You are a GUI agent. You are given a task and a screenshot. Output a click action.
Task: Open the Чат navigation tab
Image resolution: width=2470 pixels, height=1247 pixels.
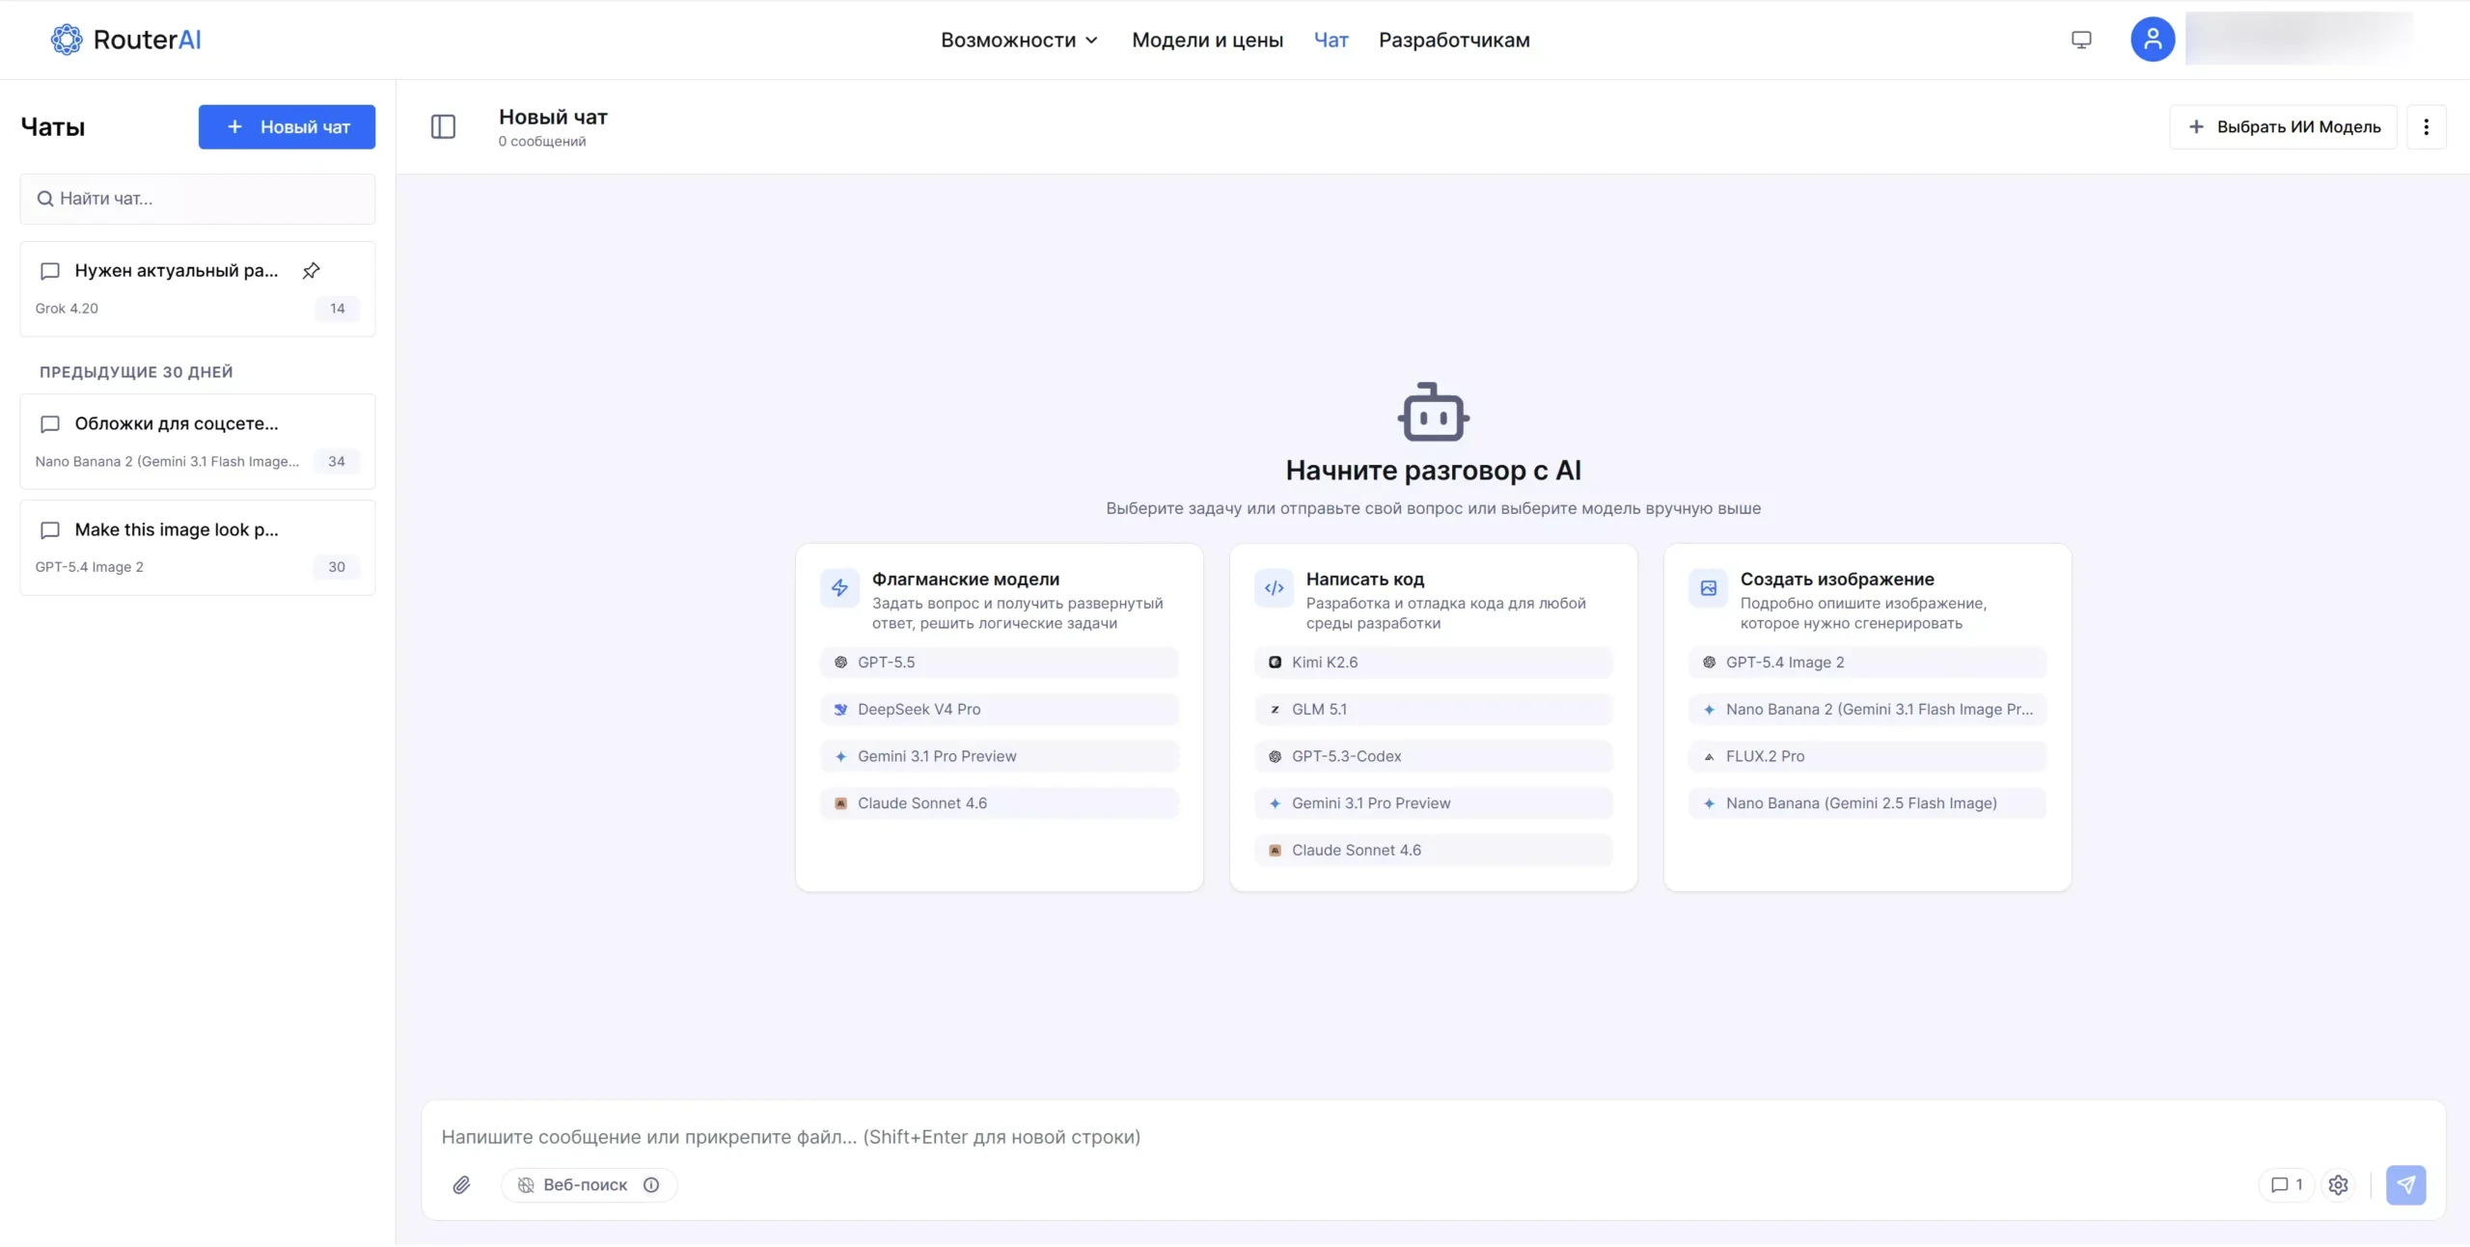pyautogui.click(x=1331, y=40)
